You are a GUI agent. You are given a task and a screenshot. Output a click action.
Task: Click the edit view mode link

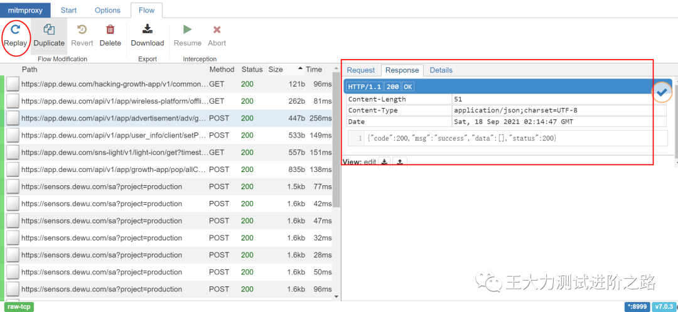[x=370, y=161]
